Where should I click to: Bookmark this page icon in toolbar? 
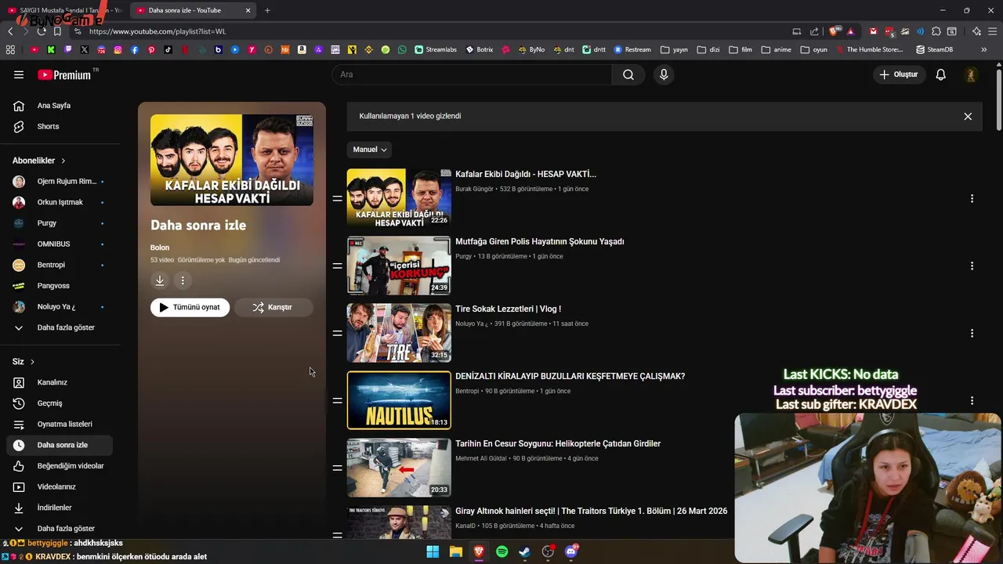pos(57,31)
